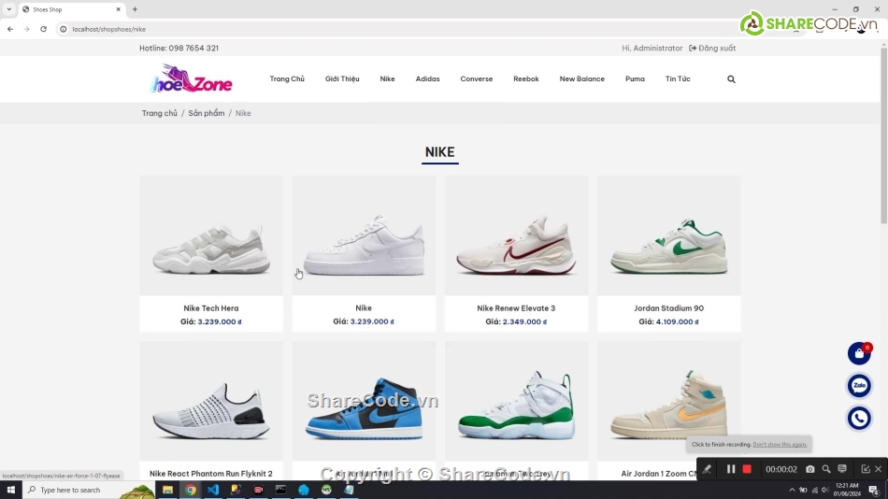Click the Đăng xuất logout link

712,48
